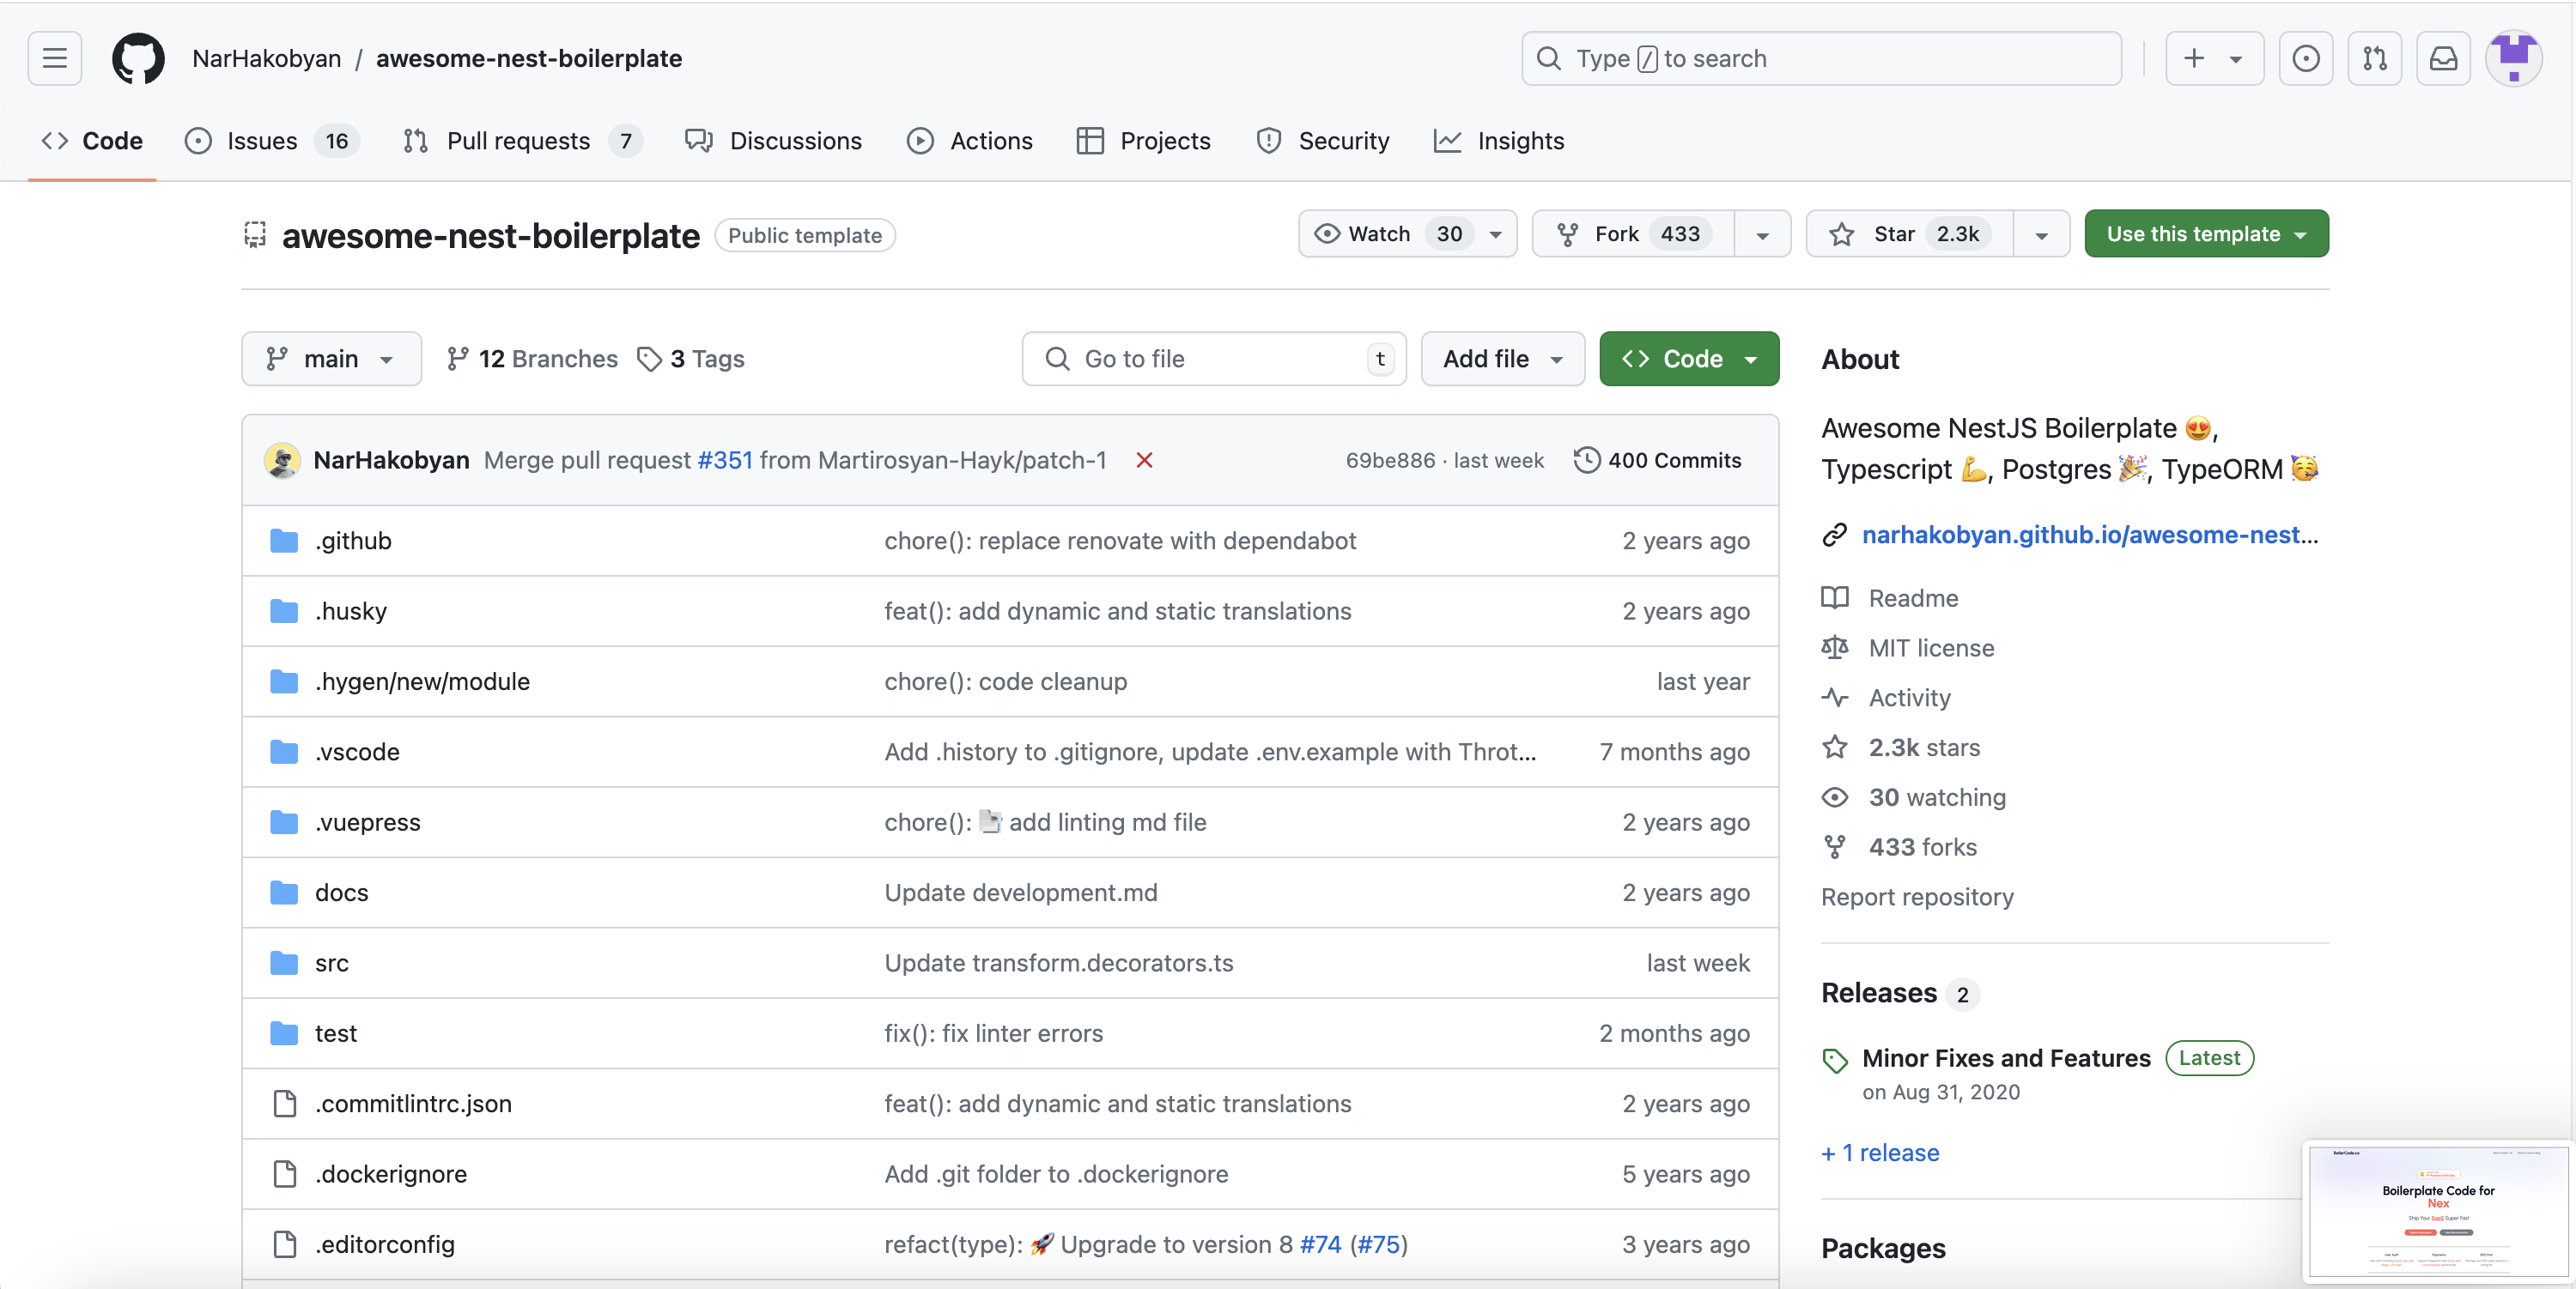Open the Discussions tab
2576x1289 pixels.
tap(773, 141)
